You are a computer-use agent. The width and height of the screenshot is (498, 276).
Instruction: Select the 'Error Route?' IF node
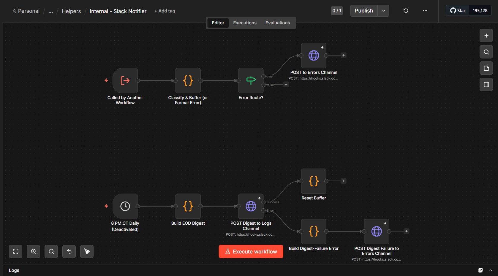pyautogui.click(x=251, y=80)
